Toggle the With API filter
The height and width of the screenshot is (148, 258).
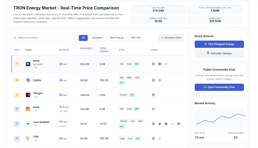pyautogui.click(x=135, y=38)
